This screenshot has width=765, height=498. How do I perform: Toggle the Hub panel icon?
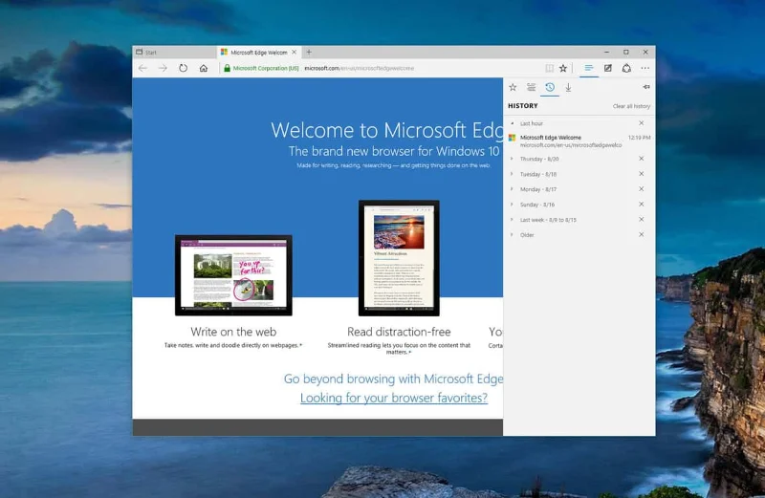[589, 68]
